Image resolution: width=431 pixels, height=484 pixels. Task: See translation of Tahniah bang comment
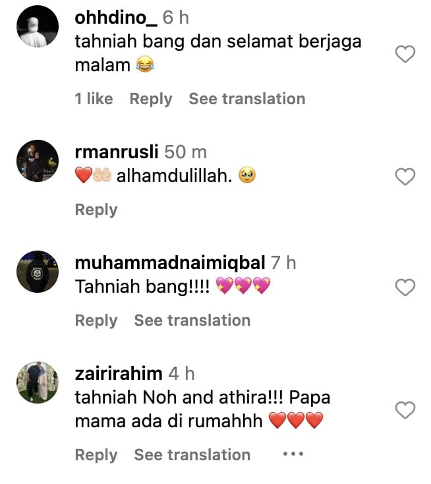pyautogui.click(x=192, y=320)
